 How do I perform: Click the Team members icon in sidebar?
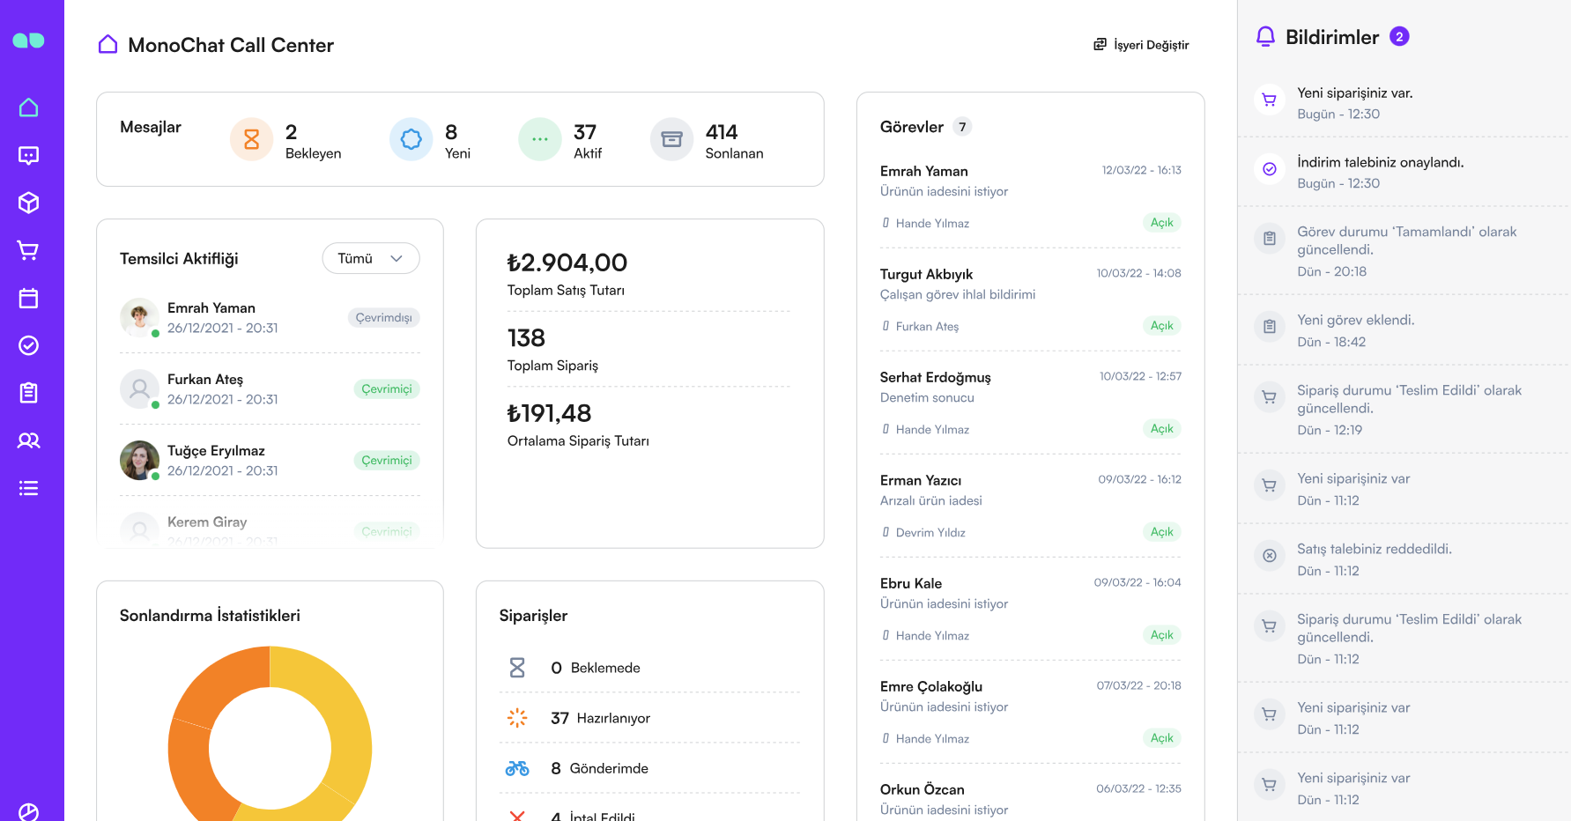coord(29,440)
